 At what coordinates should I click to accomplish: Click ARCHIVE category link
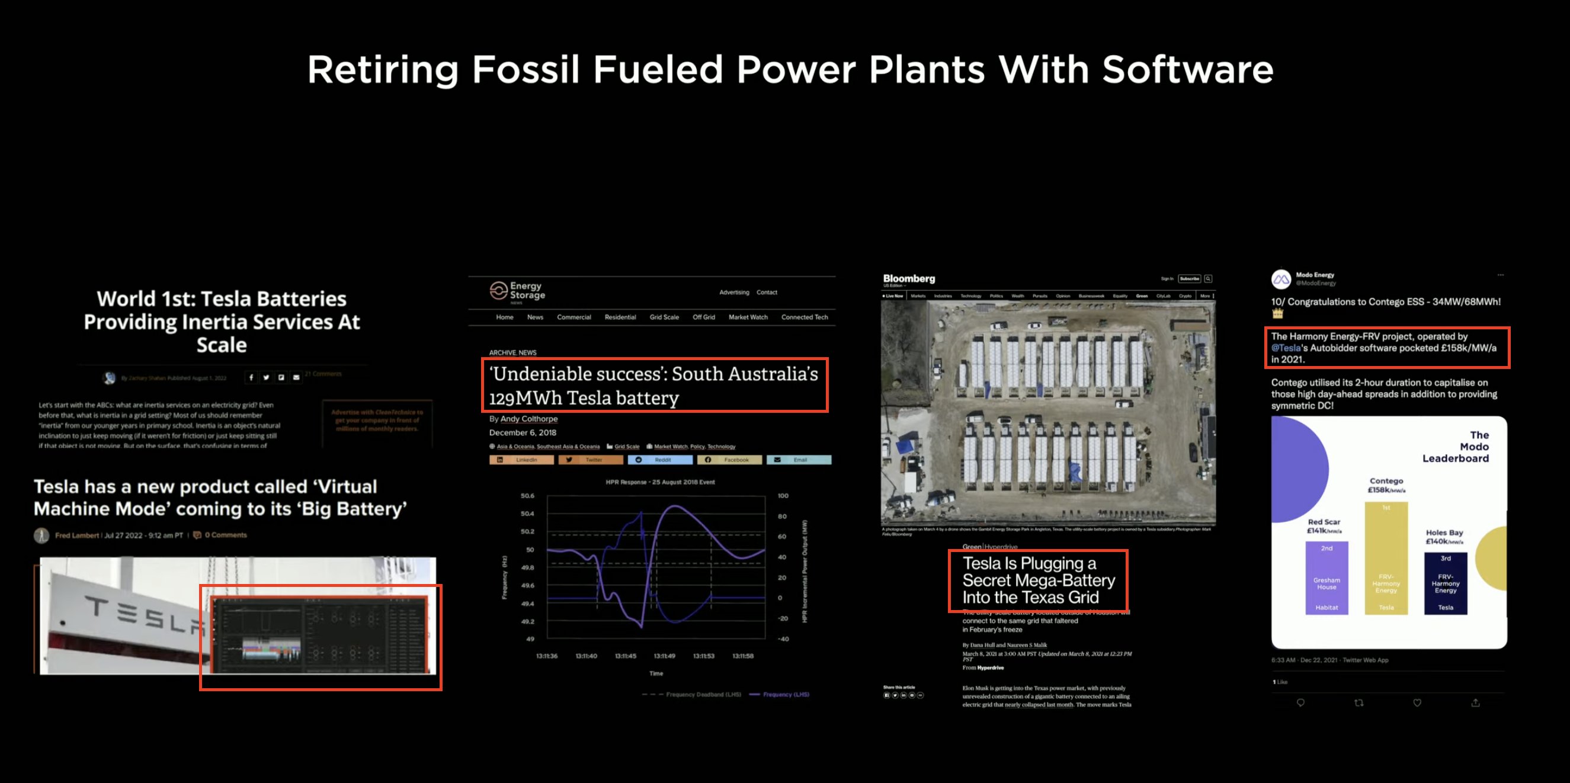click(x=502, y=353)
